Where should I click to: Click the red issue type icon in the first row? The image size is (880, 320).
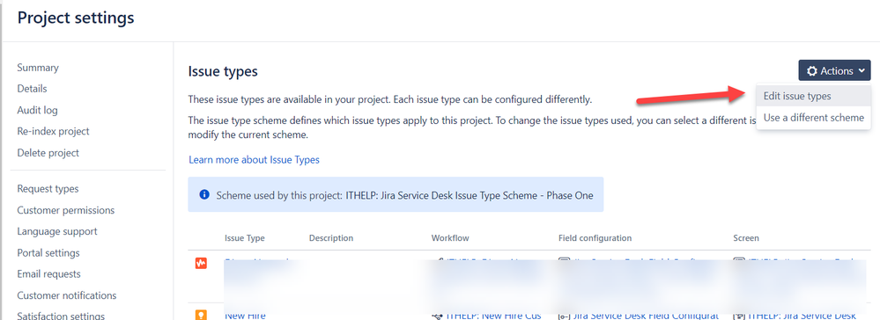point(202,263)
